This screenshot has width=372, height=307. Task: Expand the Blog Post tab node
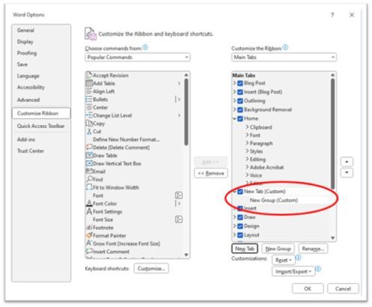[x=234, y=83]
